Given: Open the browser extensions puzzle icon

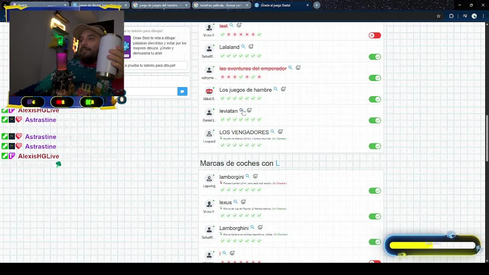Looking at the screenshot, I should (452, 16).
